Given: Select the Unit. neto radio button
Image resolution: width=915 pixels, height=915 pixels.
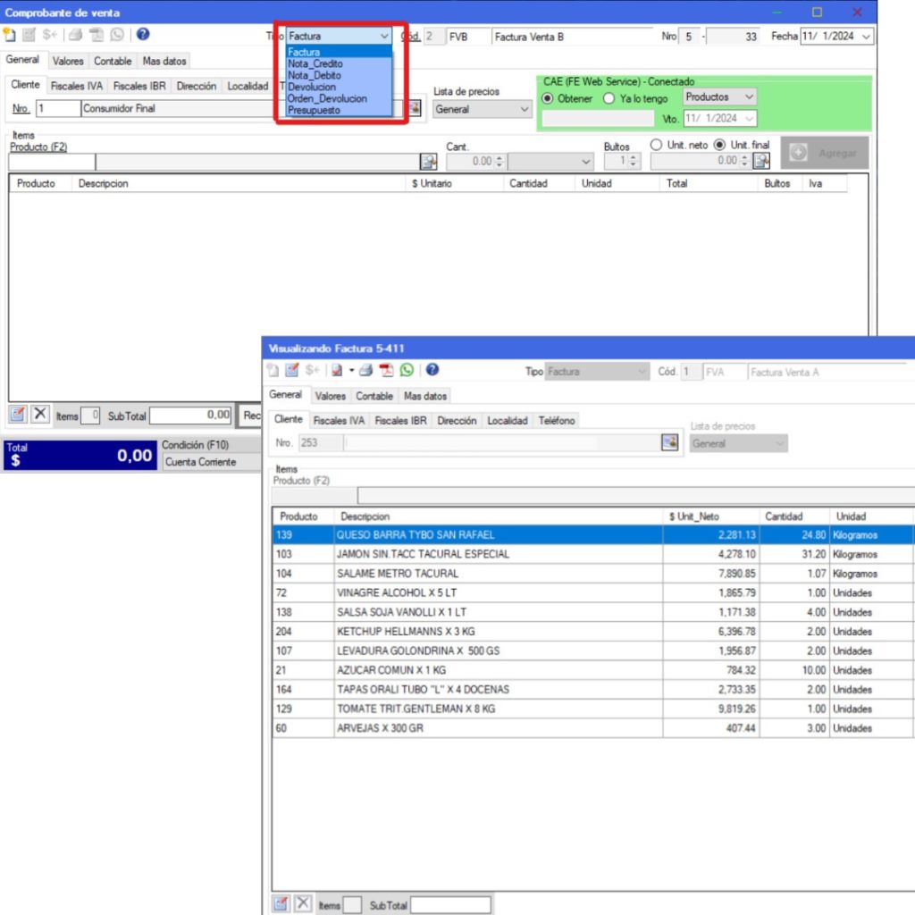Looking at the screenshot, I should [657, 145].
